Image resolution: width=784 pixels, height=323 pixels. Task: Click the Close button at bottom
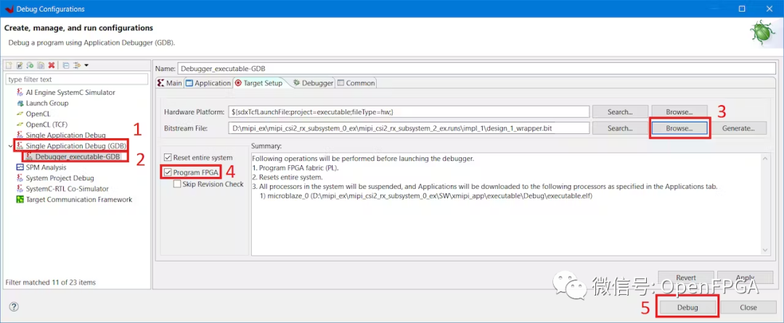pyautogui.click(x=748, y=308)
